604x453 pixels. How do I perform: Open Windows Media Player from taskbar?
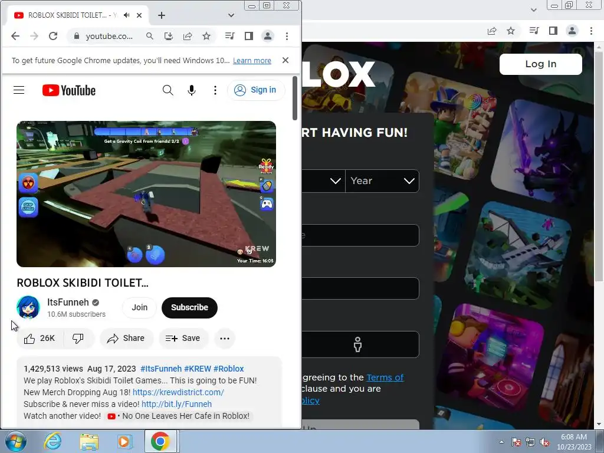(124, 441)
